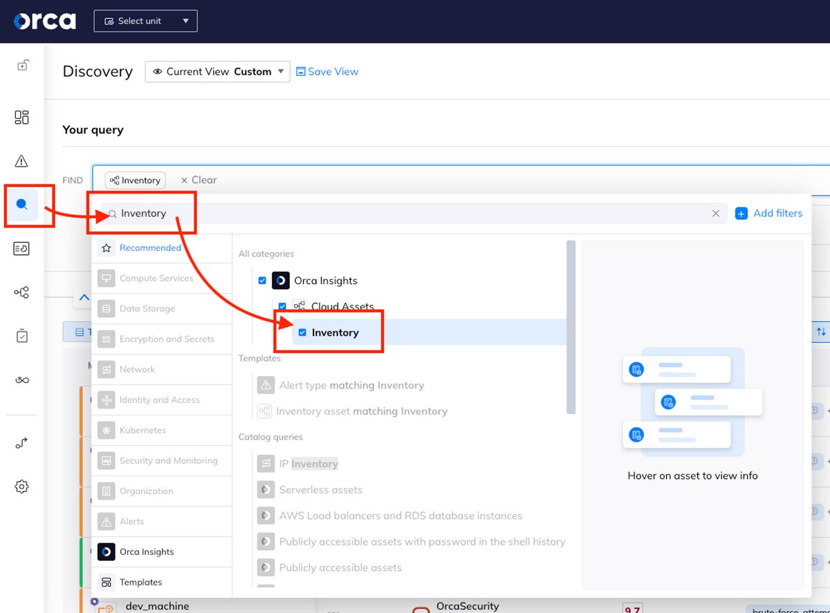Open the path route sidebar icon
Screen dimensions: 830x613
coord(22,443)
